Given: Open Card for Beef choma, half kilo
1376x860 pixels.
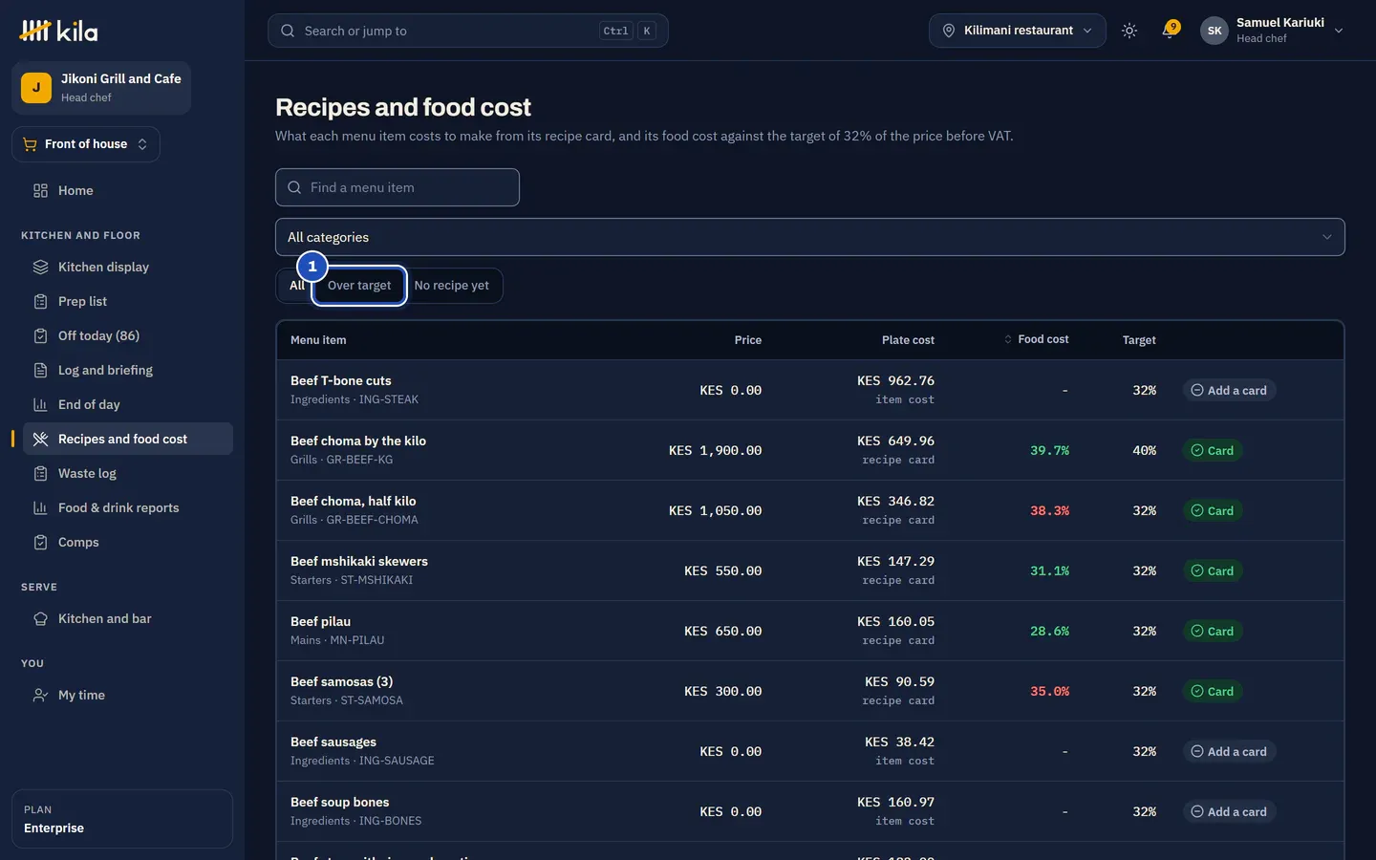Looking at the screenshot, I should [x=1213, y=510].
